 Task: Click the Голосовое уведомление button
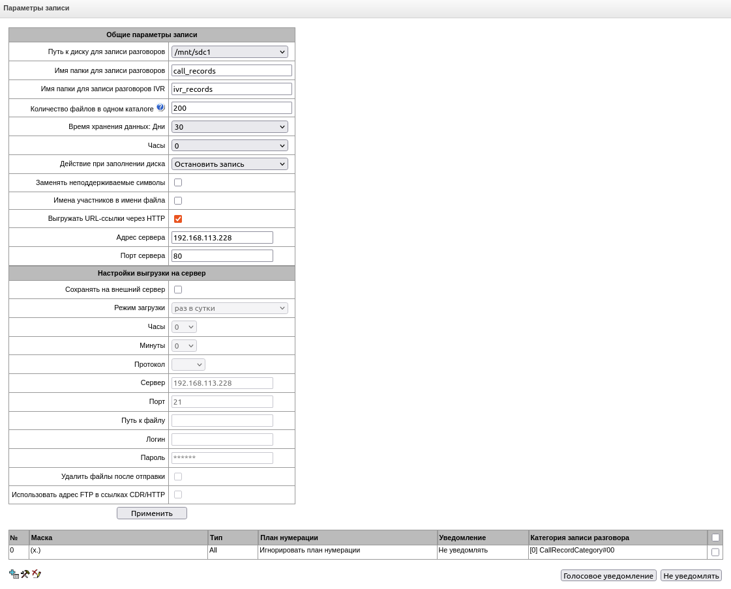coord(608,576)
